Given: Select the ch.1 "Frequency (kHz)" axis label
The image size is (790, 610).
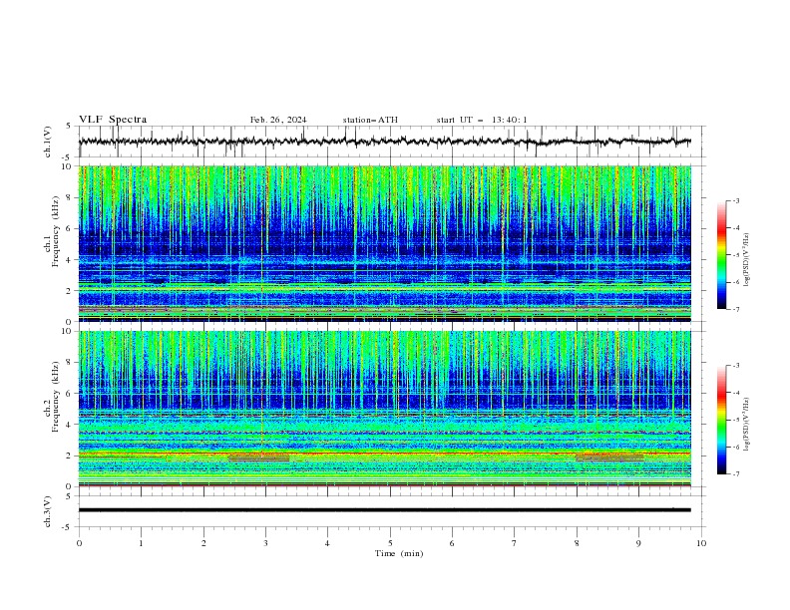Looking at the screenshot, I should click(x=56, y=232).
